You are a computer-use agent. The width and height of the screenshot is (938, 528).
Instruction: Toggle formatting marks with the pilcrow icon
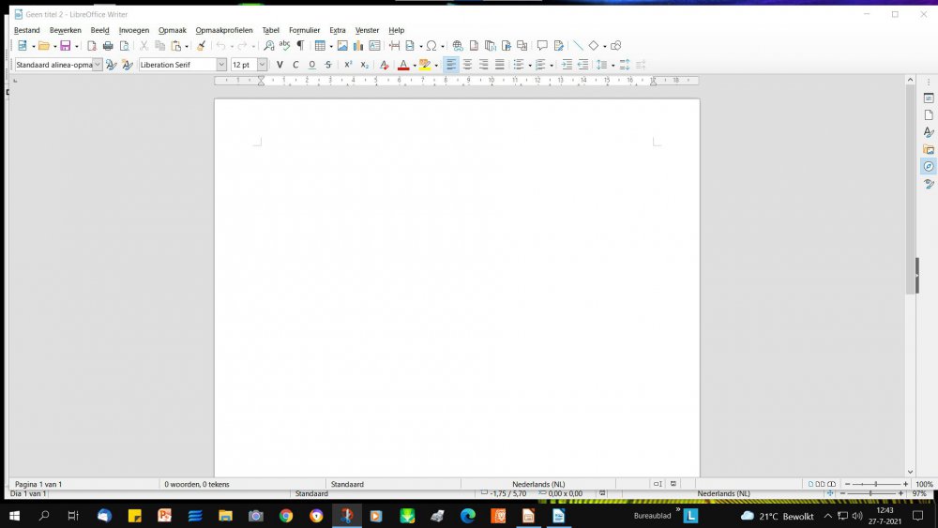point(300,46)
